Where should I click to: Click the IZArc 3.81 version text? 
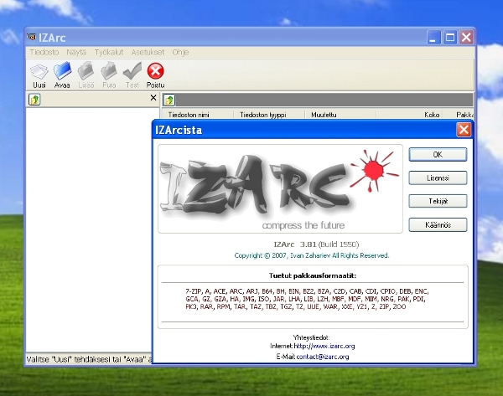point(316,244)
